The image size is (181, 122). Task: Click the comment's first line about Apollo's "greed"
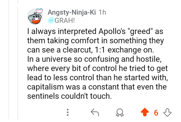click(95, 31)
